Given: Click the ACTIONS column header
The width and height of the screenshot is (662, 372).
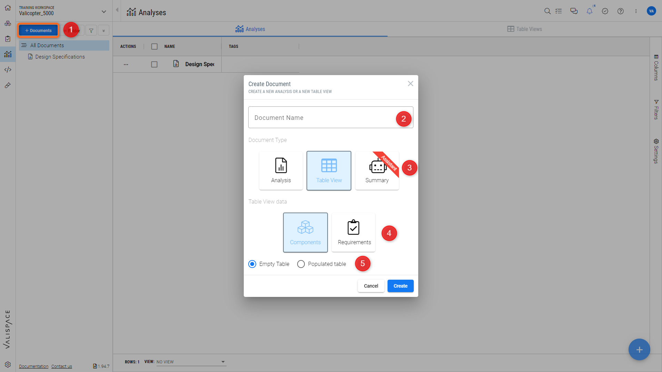Looking at the screenshot, I should tap(128, 46).
